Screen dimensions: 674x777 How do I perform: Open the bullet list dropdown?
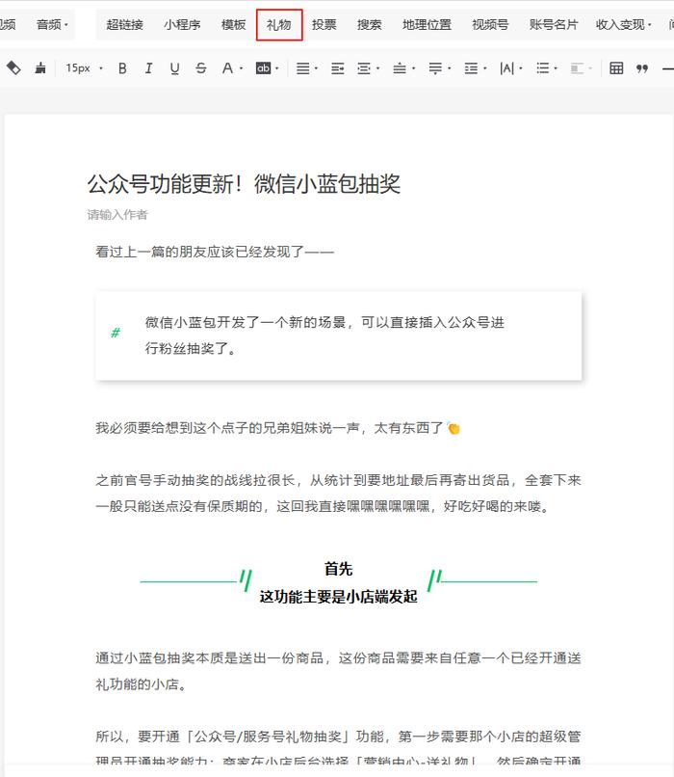tap(546, 68)
